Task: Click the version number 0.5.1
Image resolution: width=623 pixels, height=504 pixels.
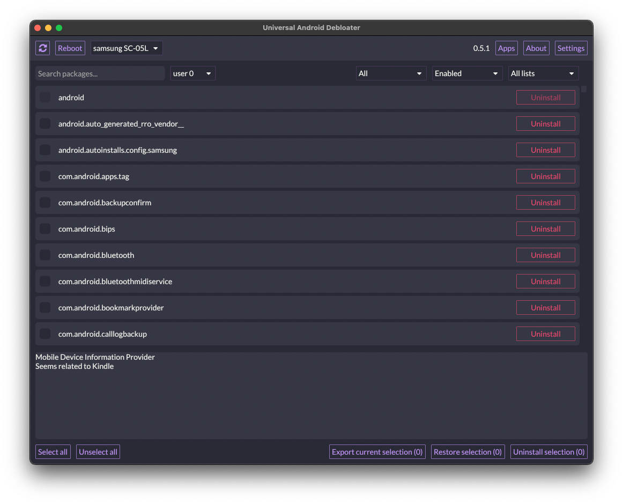Action: (481, 48)
